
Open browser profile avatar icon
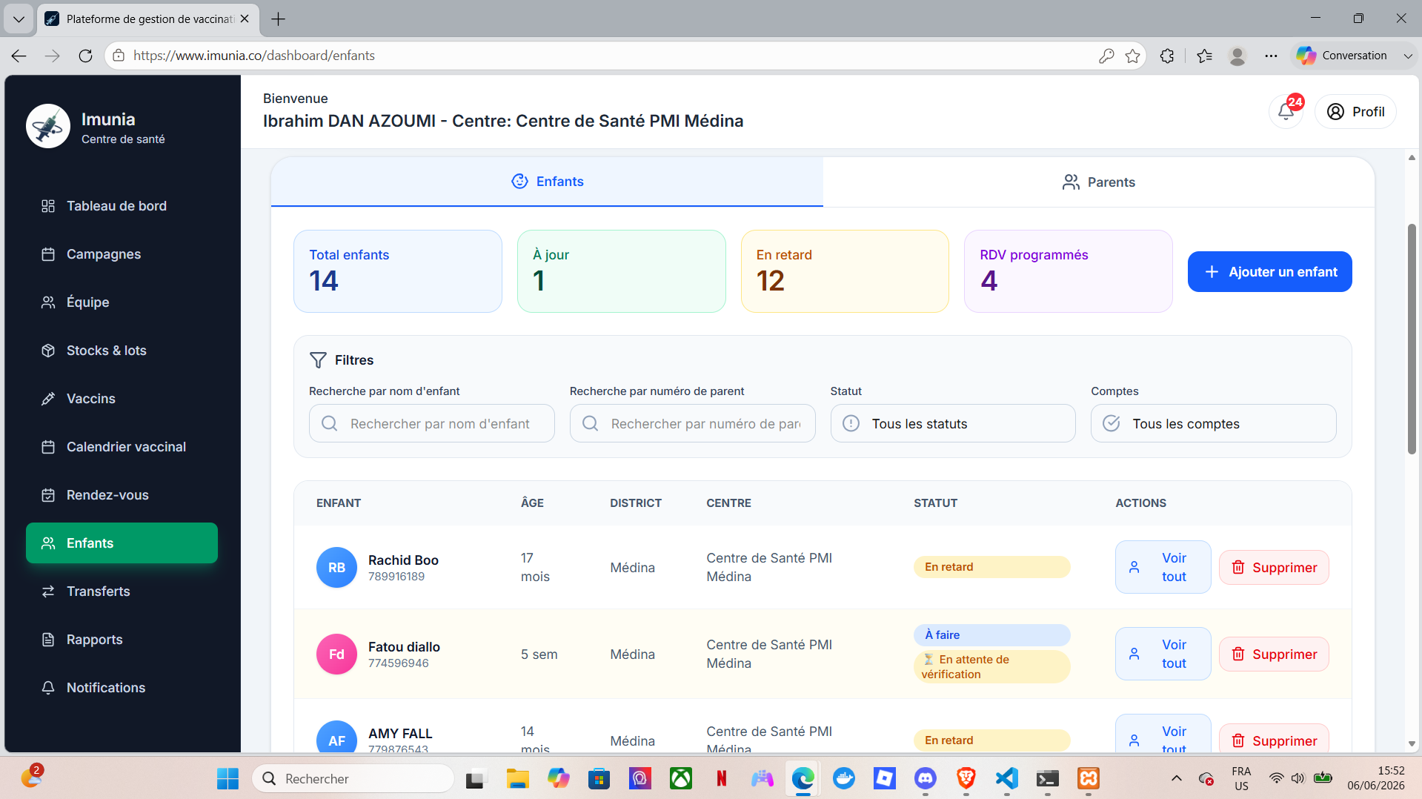click(1237, 56)
